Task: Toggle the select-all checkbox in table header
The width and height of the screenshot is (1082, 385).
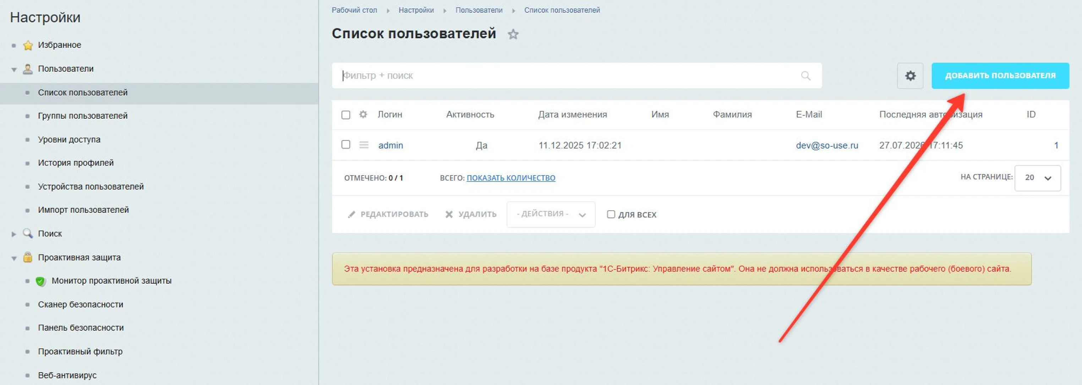Action: coord(346,115)
